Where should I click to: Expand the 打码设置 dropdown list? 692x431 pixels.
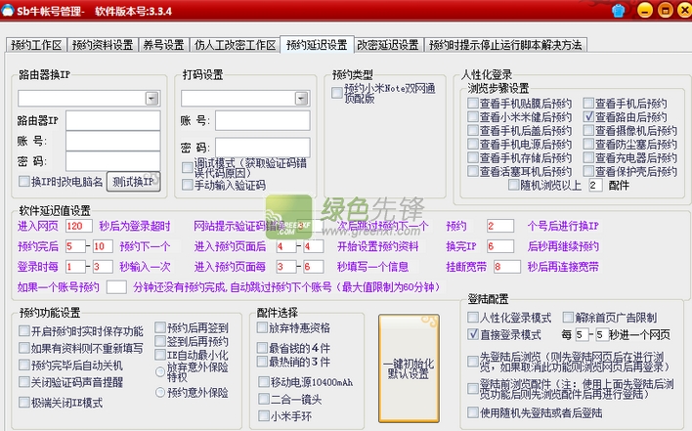click(301, 98)
